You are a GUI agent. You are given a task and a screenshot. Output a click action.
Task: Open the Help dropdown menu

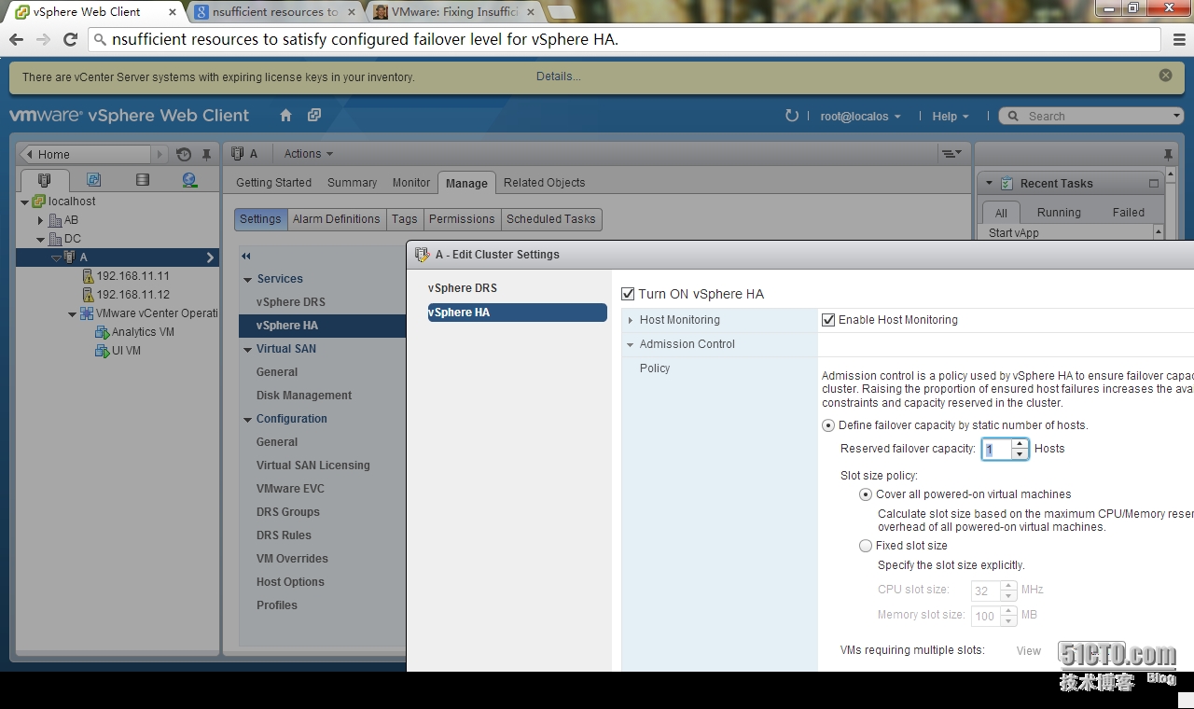point(950,117)
